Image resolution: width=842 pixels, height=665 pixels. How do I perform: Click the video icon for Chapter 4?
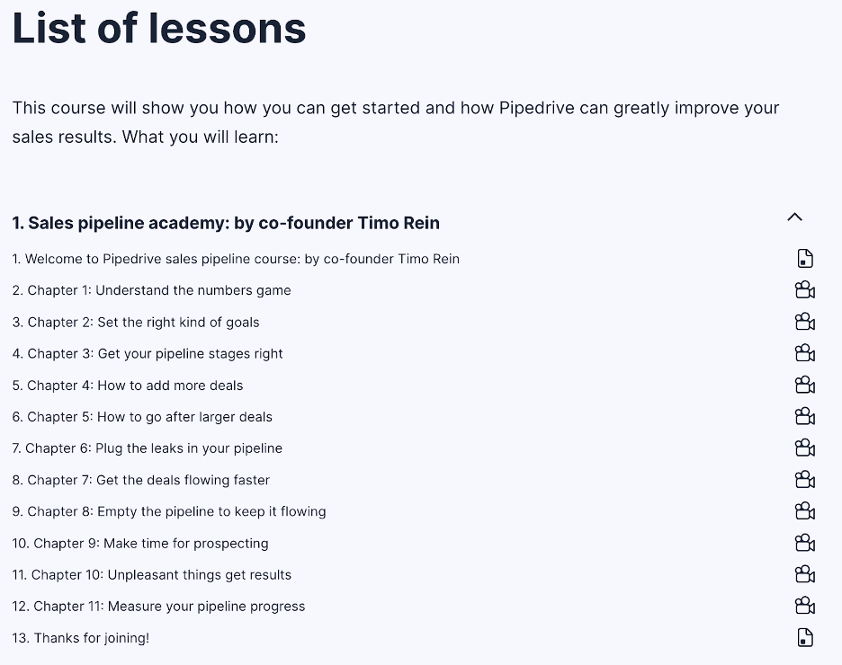pos(803,385)
